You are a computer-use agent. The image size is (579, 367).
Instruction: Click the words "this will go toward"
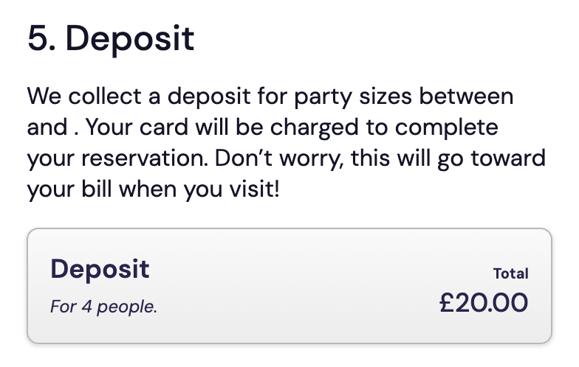click(x=447, y=159)
